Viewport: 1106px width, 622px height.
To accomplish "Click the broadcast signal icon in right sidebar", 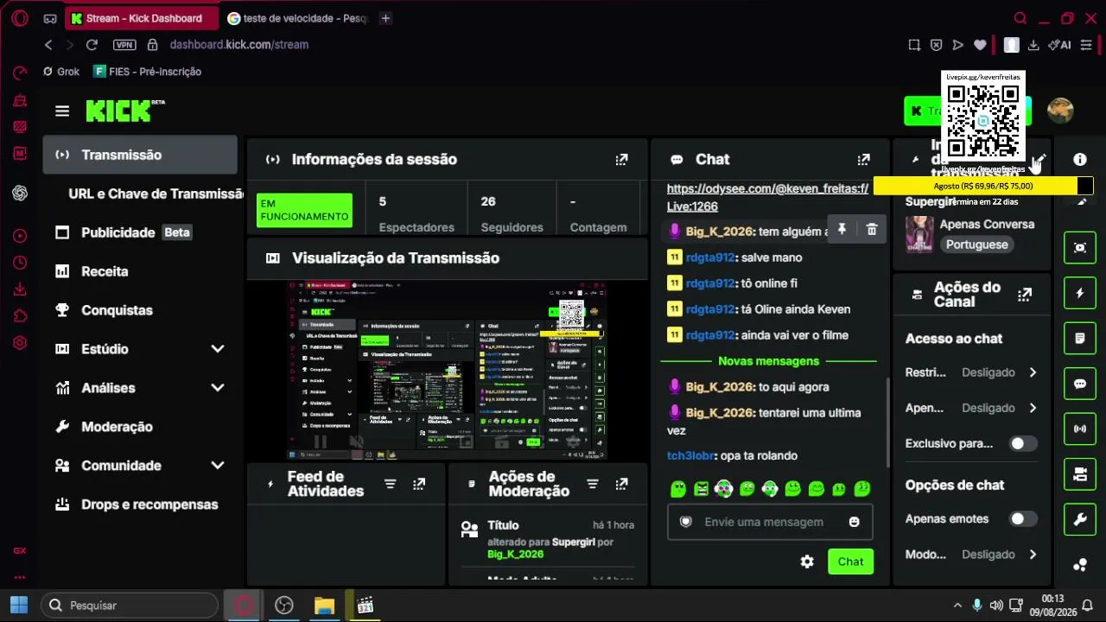I will (1080, 428).
